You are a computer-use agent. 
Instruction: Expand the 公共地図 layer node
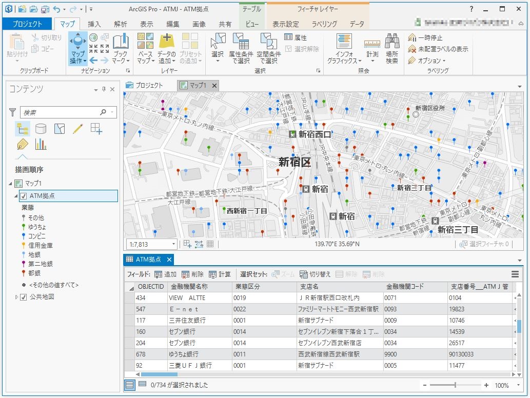click(16, 297)
